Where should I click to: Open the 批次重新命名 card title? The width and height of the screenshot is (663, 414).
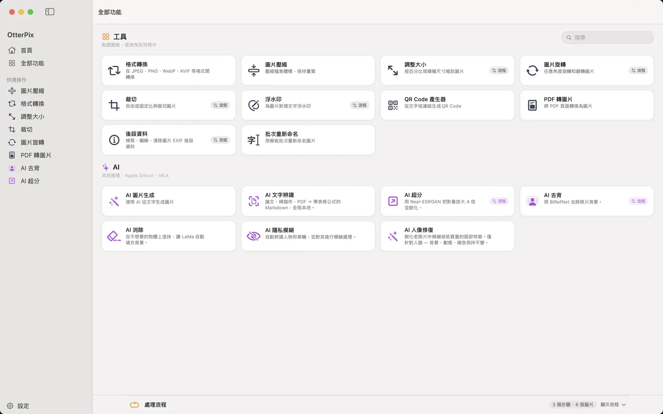click(281, 134)
